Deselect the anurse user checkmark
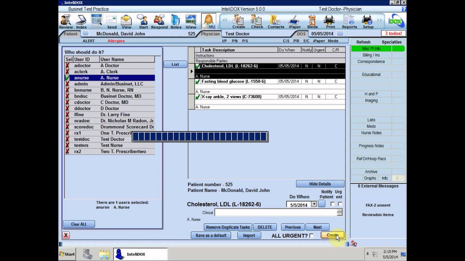 click(67, 78)
